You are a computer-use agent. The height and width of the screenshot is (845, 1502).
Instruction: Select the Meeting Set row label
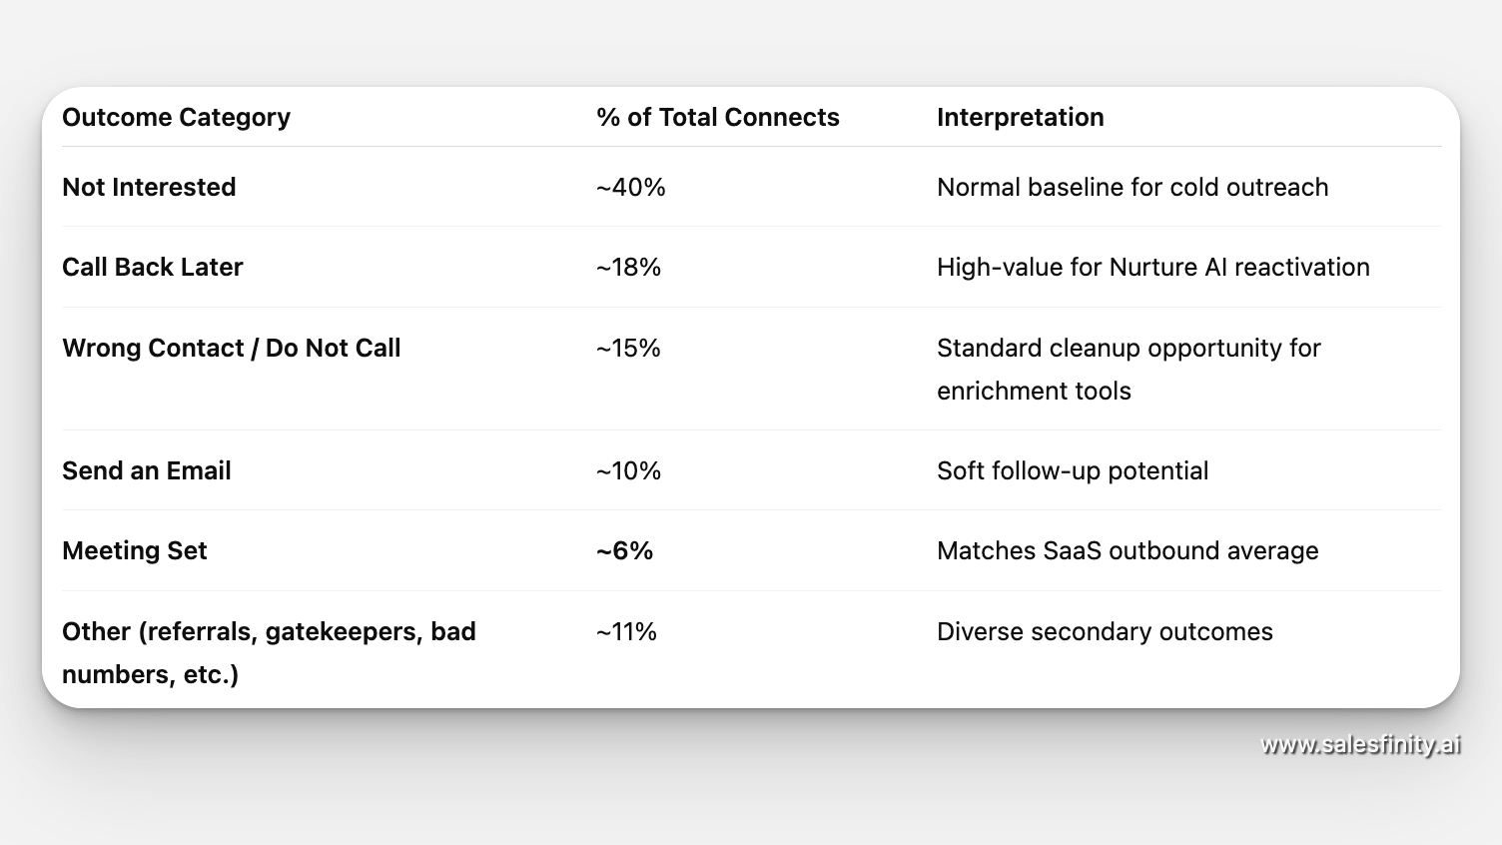(134, 550)
